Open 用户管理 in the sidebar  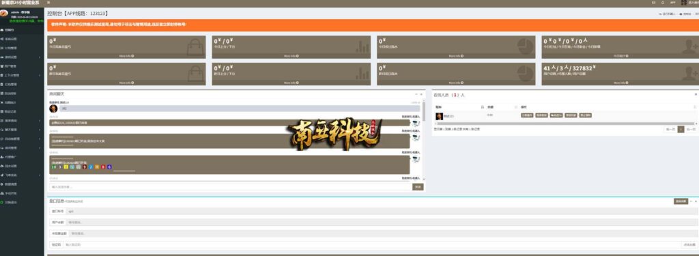[x=10, y=66]
